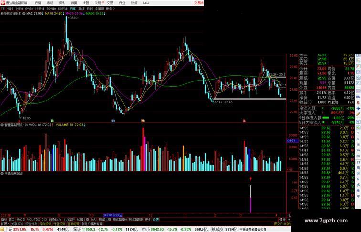
Task: Click the red arrow signal marker
Action: click(x=251, y=179)
